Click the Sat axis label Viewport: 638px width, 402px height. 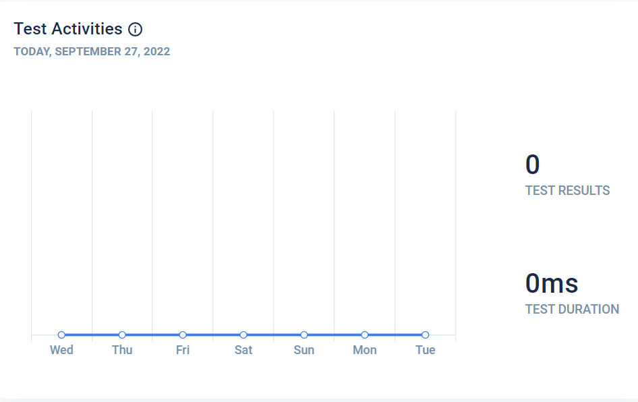click(x=243, y=350)
